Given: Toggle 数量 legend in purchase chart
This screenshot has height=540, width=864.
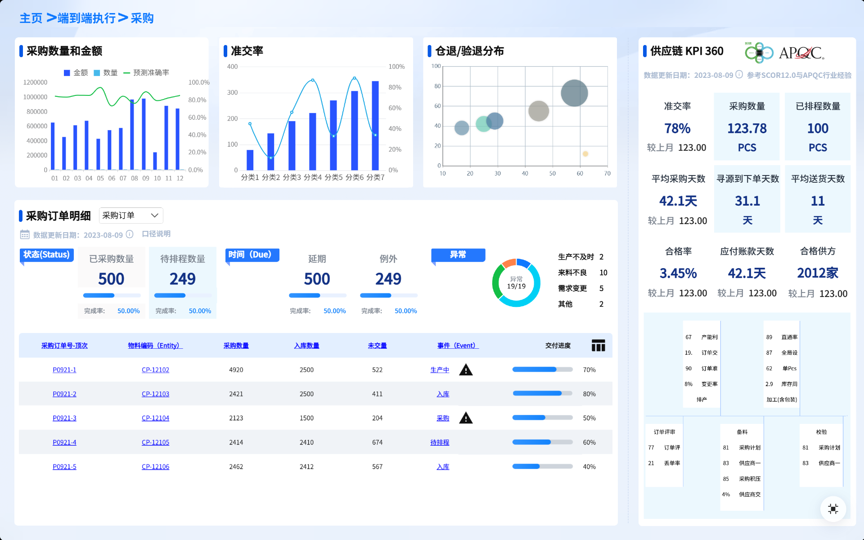Looking at the screenshot, I should pyautogui.click(x=106, y=73).
